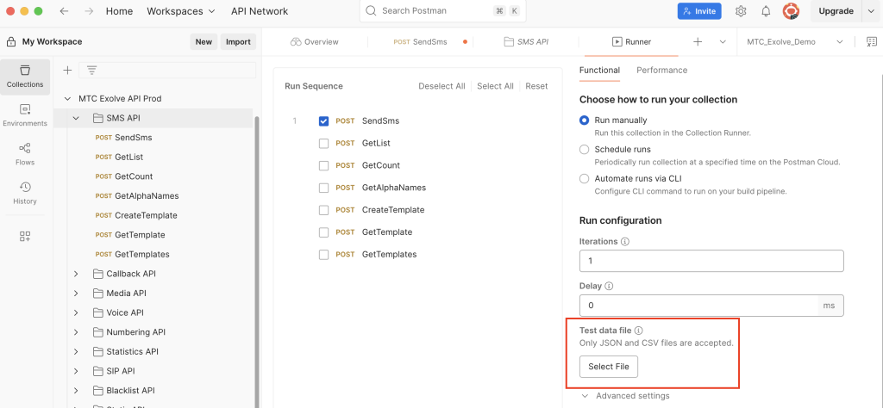Expand Advanced settings section
The height and width of the screenshot is (408, 883).
pos(625,396)
